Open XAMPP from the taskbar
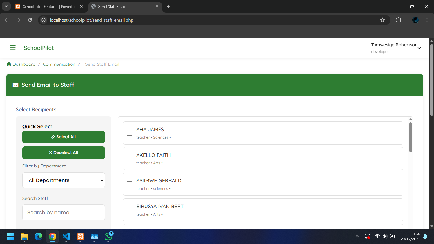The image size is (434, 244). click(x=80, y=236)
